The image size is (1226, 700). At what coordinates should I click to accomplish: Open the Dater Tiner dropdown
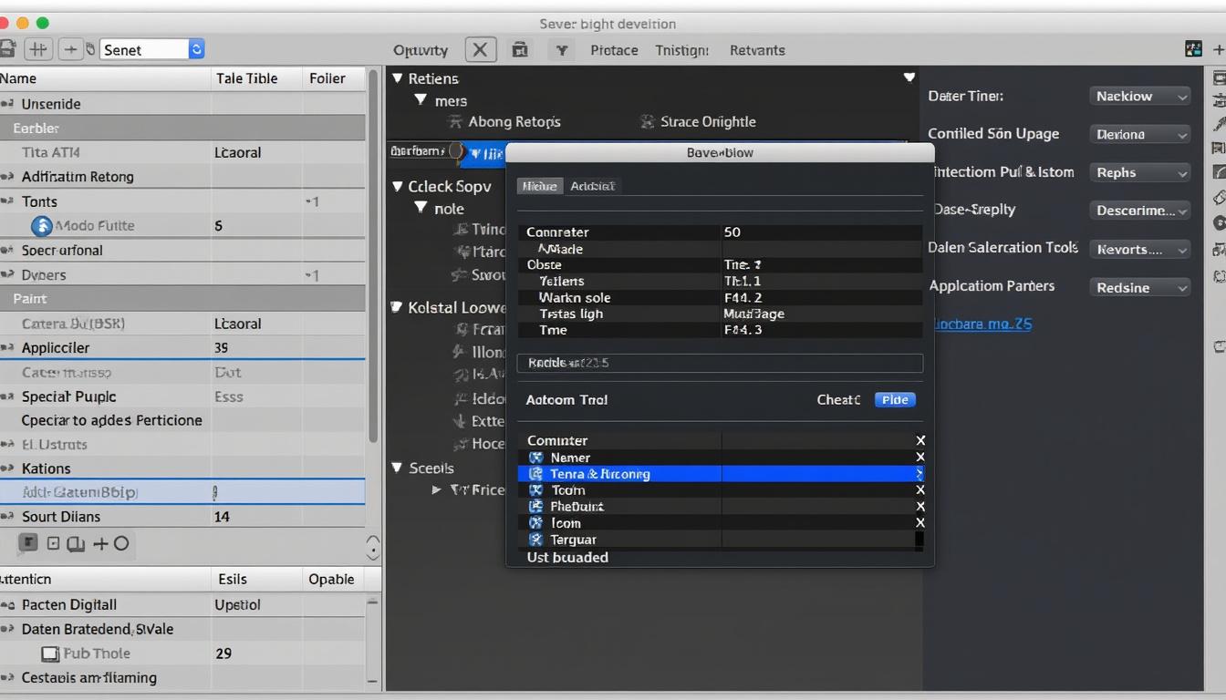[x=1140, y=97]
